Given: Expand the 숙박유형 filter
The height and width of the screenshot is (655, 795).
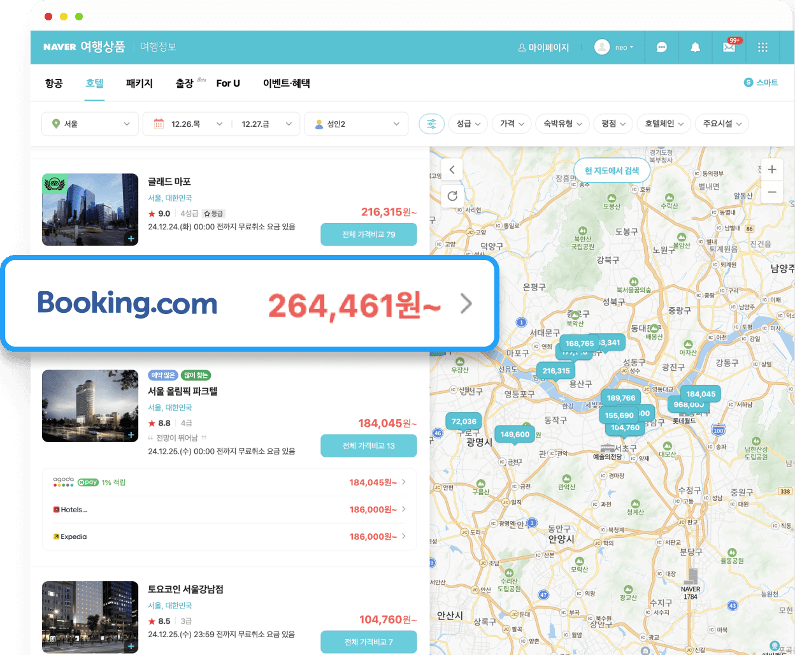Looking at the screenshot, I should tap(562, 124).
